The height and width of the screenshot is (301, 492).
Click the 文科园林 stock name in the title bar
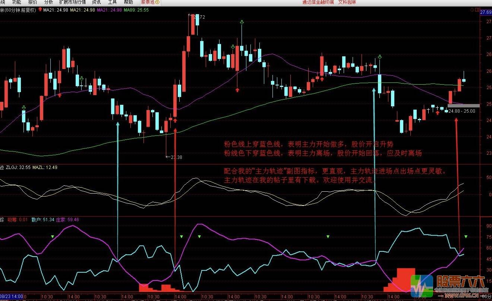click(x=347, y=2)
